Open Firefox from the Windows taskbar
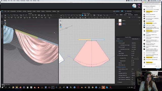This screenshot has width=162, height=91. coord(20,87)
